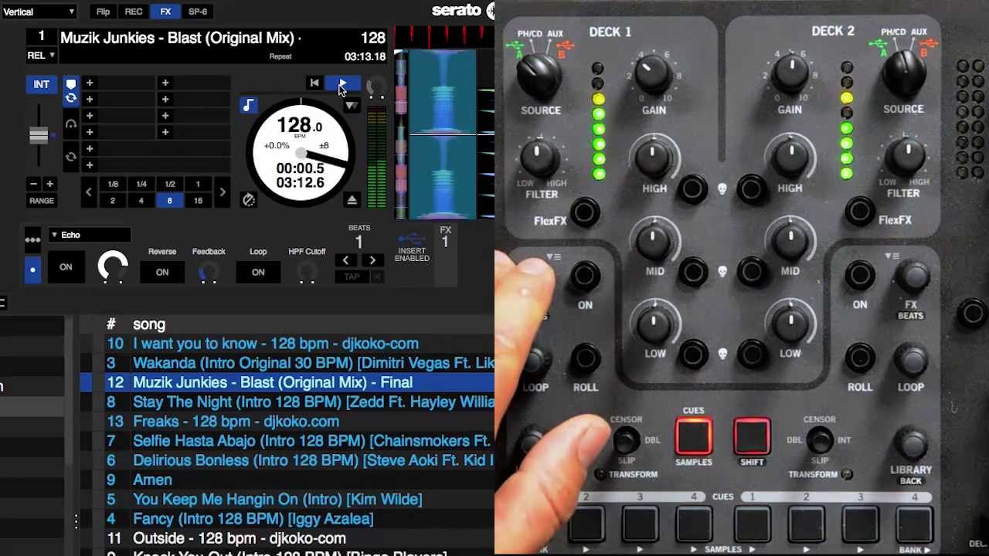Expand the Echo effect selection dropdown

pyautogui.click(x=88, y=235)
